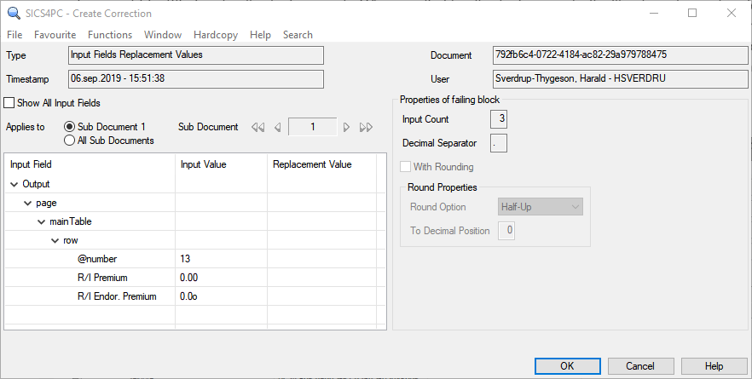Jump to the last sub document
Screen dimensions: 752x379
point(367,128)
